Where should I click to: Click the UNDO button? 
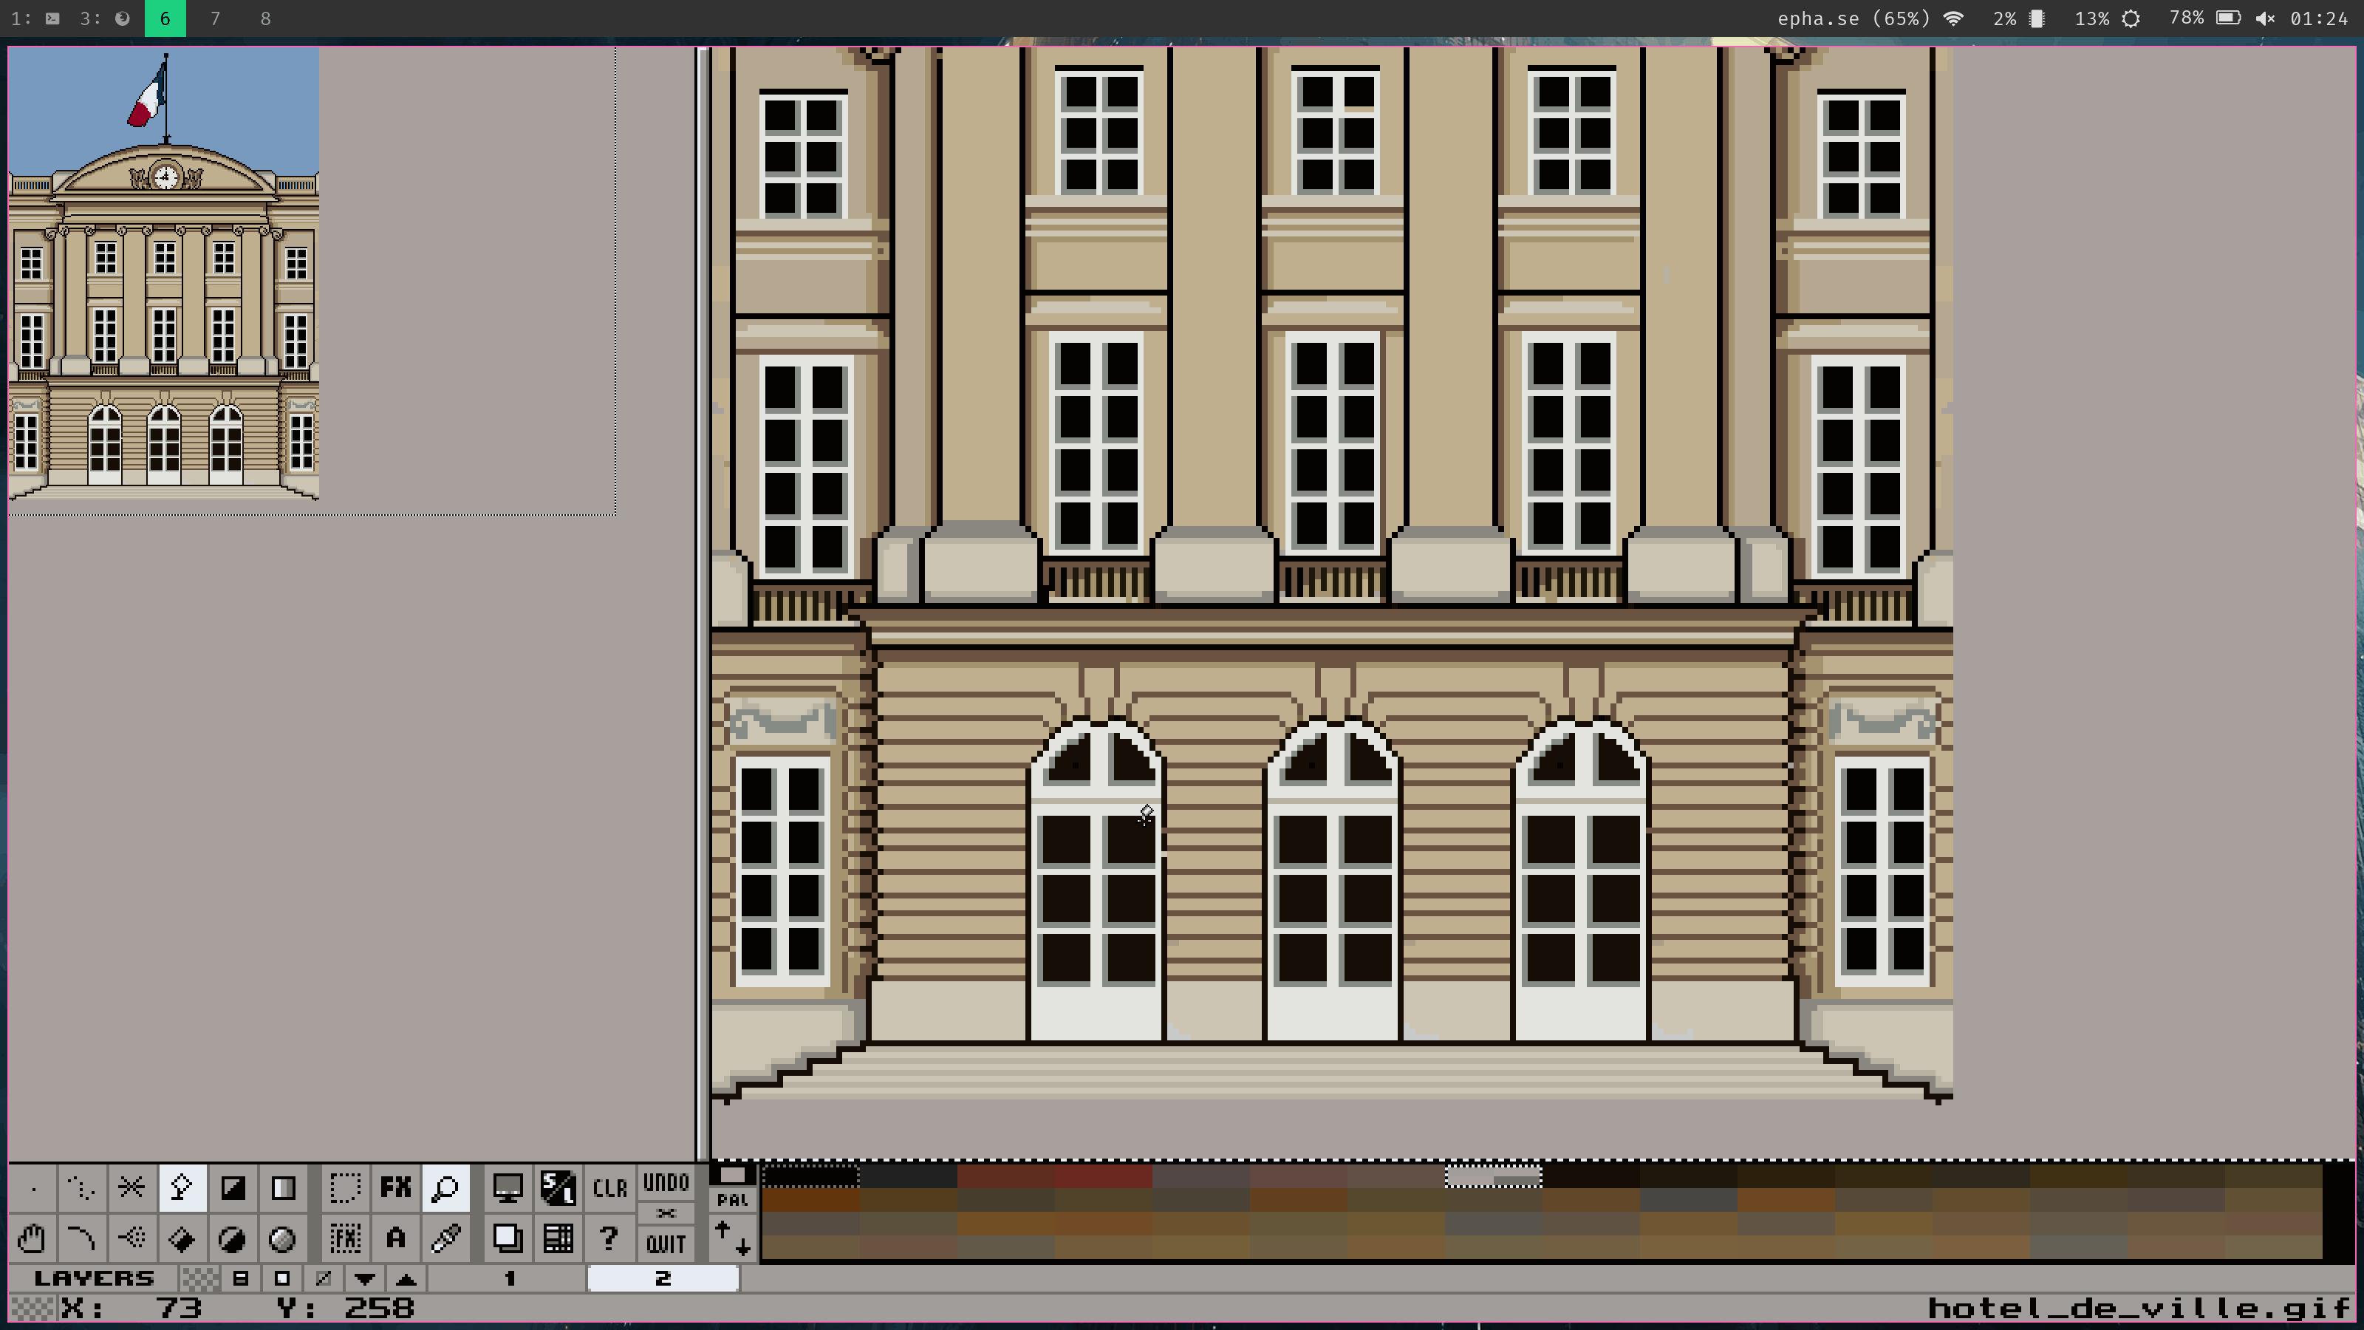(x=666, y=1182)
